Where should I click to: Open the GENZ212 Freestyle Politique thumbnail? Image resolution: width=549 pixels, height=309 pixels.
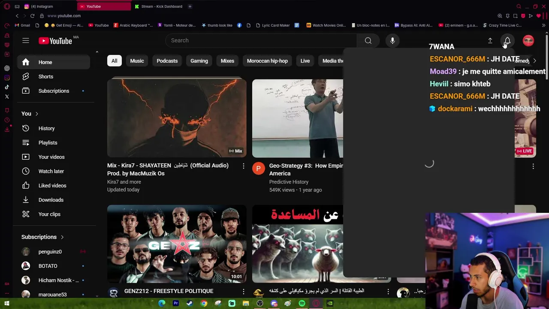pos(177,244)
